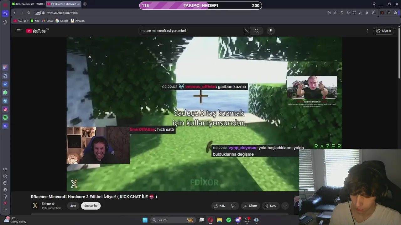Open Easy Setup sliders icon
401x225 pixels.
[367, 13]
